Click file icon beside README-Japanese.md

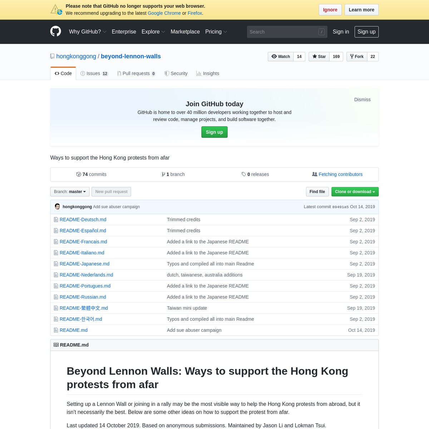(x=56, y=264)
